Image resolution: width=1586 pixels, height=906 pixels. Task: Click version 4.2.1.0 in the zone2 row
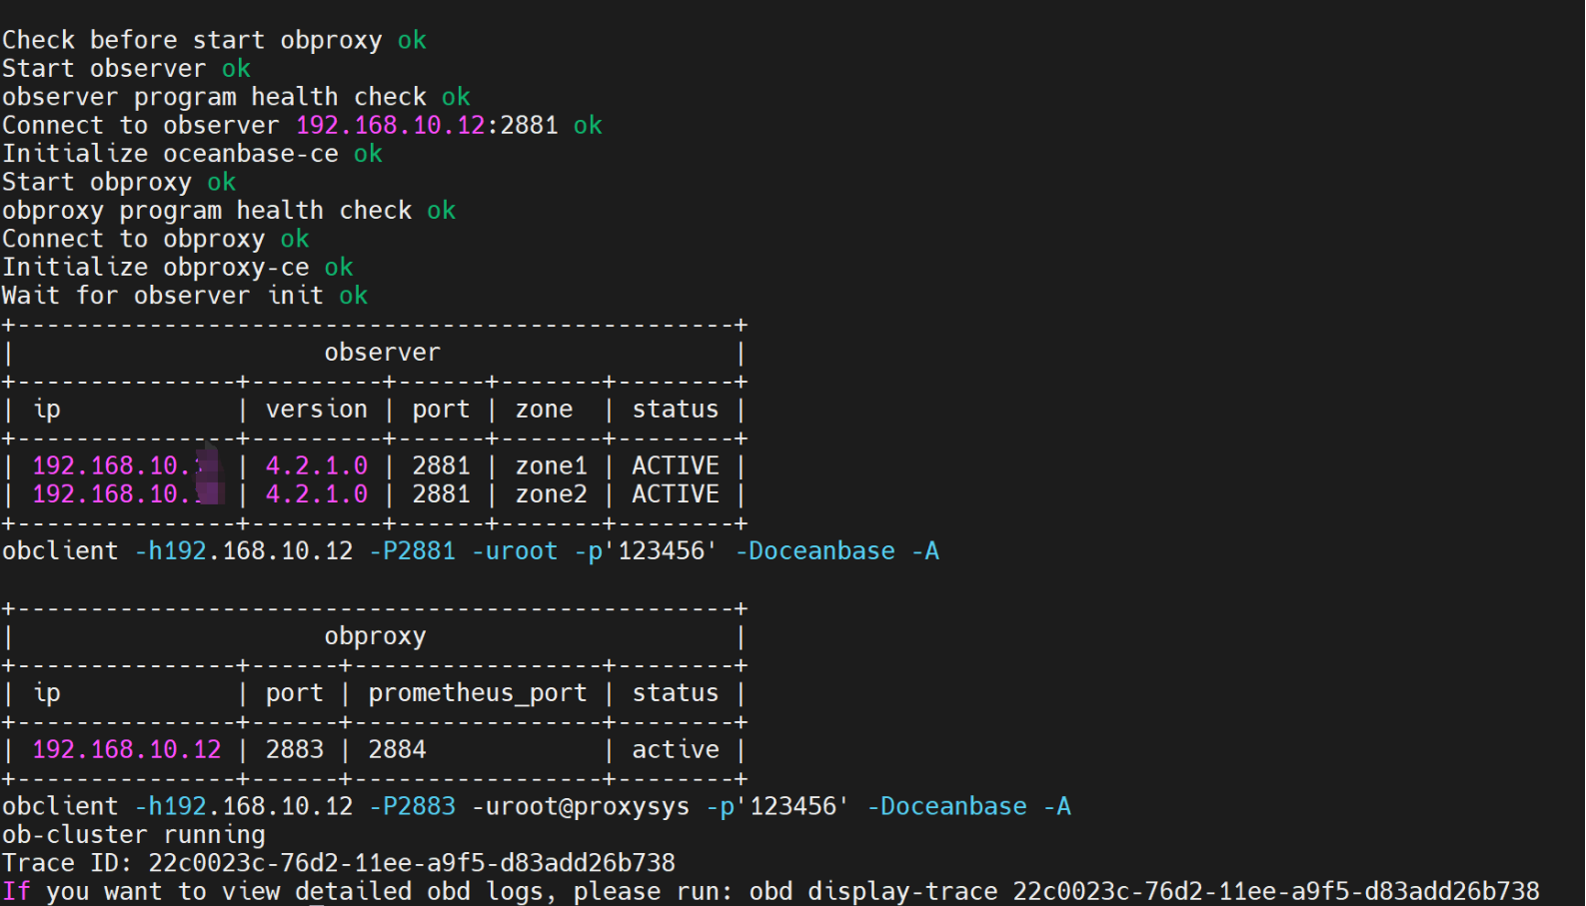317,494
